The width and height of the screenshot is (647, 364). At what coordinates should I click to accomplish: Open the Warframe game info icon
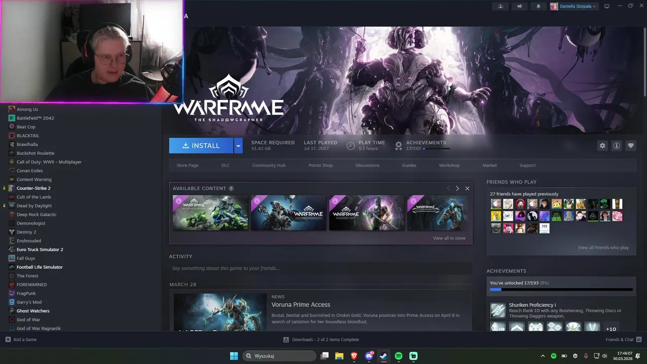616,146
